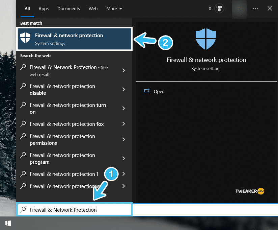Expand the 'permissions' suggestion chevron
The height and width of the screenshot is (230, 278).
pyautogui.click(x=124, y=139)
